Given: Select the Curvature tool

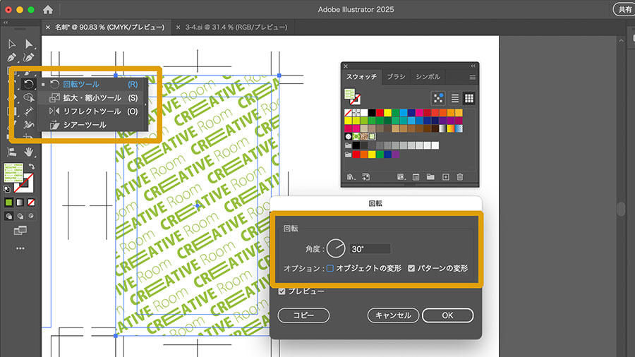Looking at the screenshot, I should [x=28, y=57].
